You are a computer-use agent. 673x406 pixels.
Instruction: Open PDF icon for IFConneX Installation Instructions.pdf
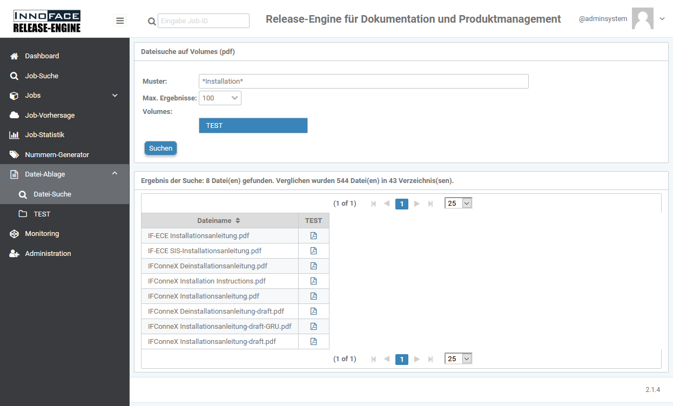313,281
